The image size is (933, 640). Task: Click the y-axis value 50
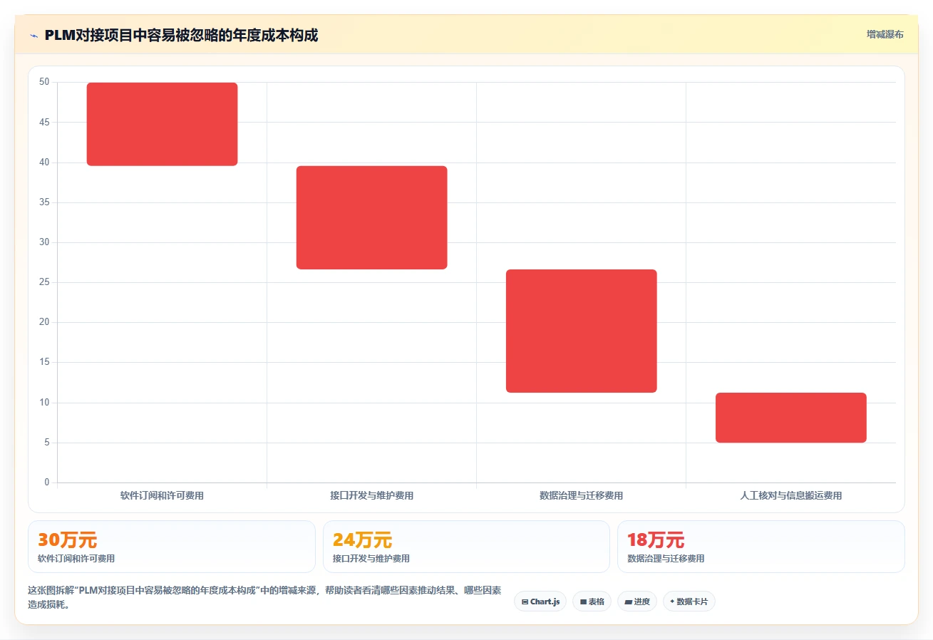(x=44, y=82)
